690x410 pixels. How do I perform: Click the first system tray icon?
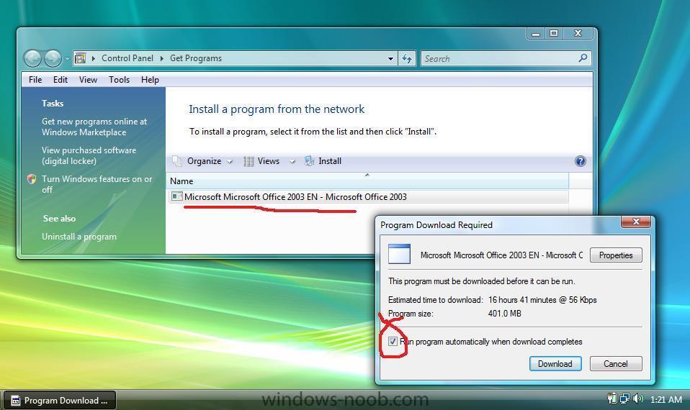(x=612, y=398)
